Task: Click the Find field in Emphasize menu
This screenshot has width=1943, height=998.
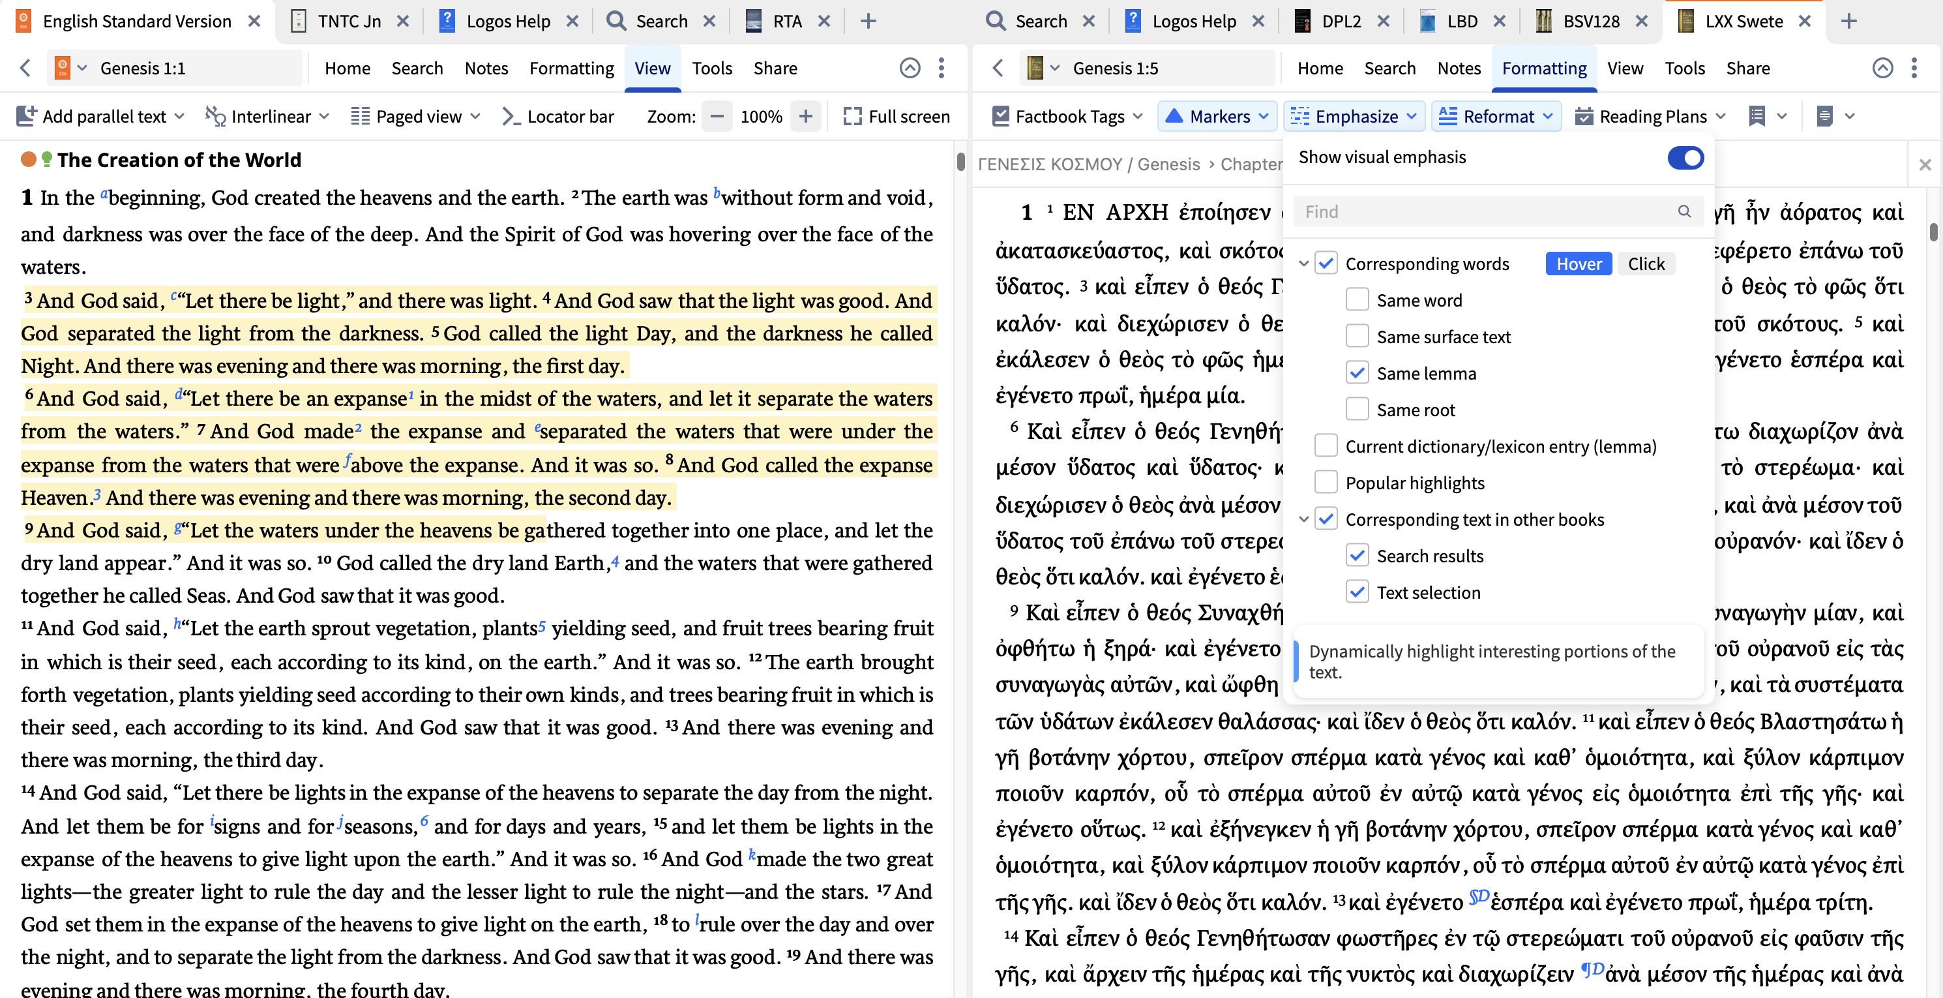Action: (x=1486, y=212)
